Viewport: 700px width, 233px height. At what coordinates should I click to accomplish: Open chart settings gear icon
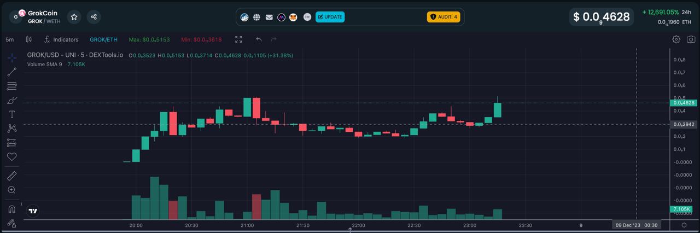point(676,39)
